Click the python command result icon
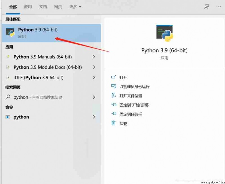The image size is (225, 184). tap(8, 117)
